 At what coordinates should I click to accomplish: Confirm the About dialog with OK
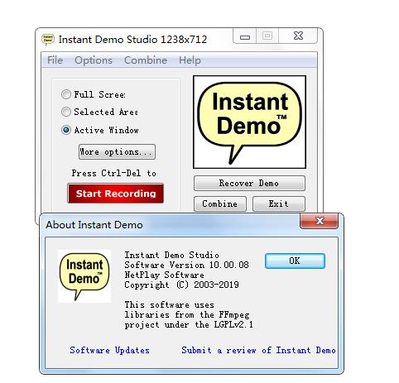click(x=295, y=261)
